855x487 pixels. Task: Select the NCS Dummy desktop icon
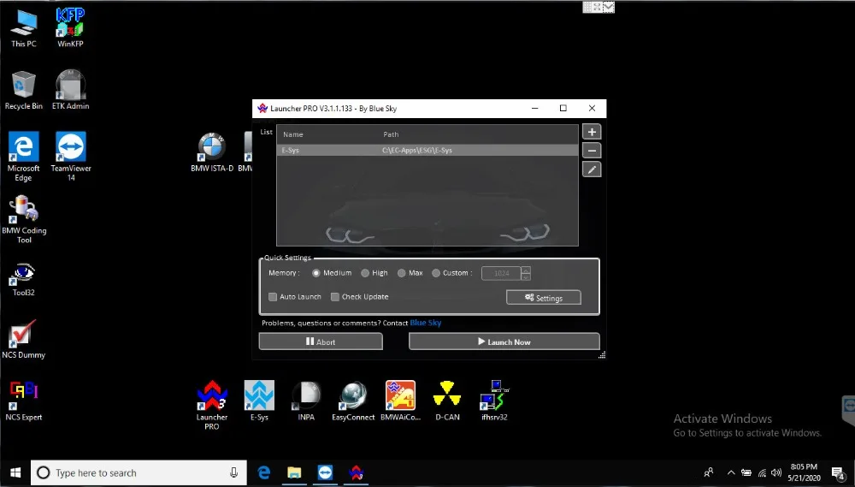click(x=23, y=340)
